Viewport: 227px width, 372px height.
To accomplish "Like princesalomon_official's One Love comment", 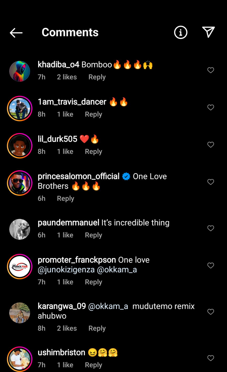I will (x=211, y=182).
